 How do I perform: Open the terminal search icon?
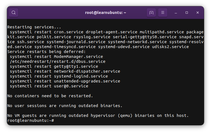click(14, 13)
